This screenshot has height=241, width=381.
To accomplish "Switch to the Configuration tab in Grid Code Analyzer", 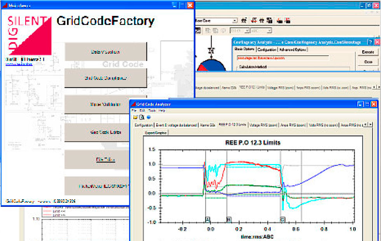I will (143, 125).
